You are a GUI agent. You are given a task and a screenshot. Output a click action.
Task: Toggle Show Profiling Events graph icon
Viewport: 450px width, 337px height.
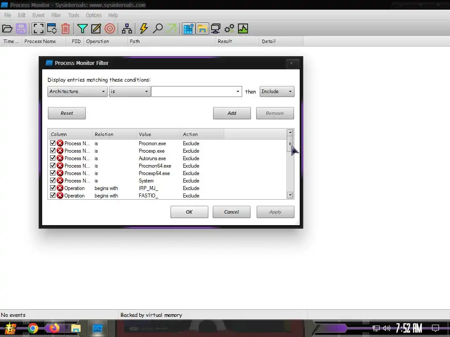pos(243,29)
